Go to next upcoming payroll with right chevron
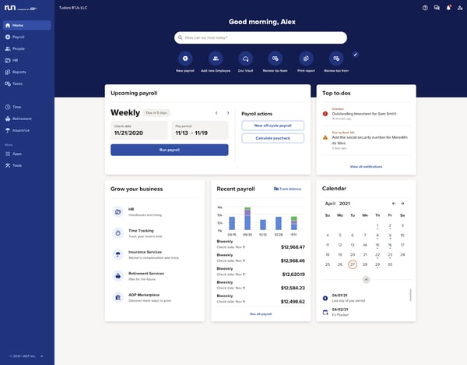This screenshot has height=365, width=467. 227,113
